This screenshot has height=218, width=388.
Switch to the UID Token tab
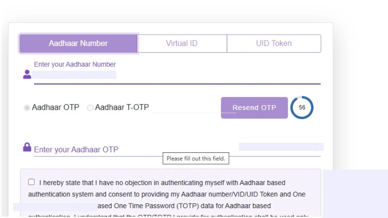tap(274, 43)
